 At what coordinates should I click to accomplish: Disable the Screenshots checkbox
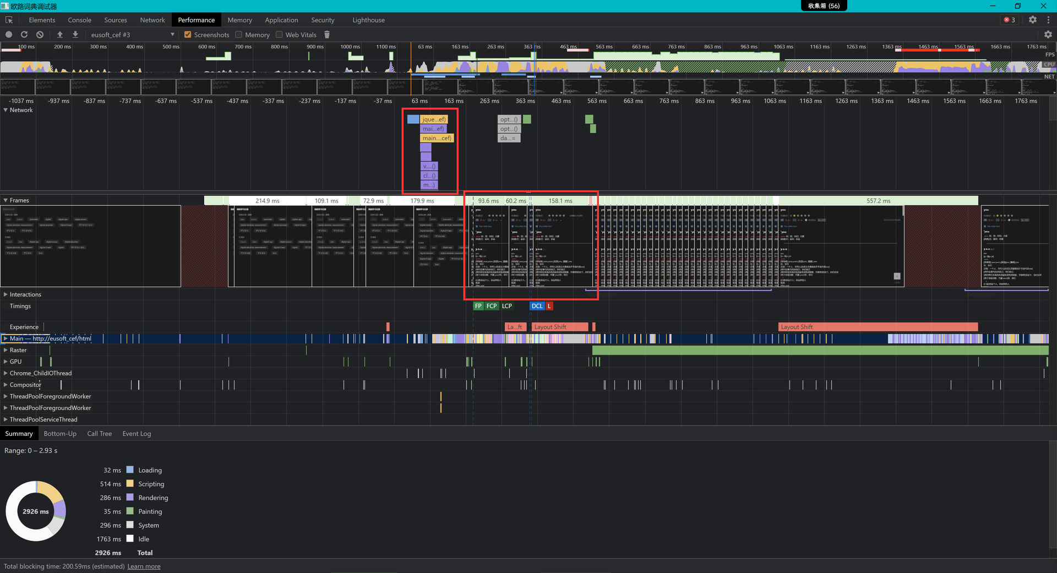click(188, 35)
